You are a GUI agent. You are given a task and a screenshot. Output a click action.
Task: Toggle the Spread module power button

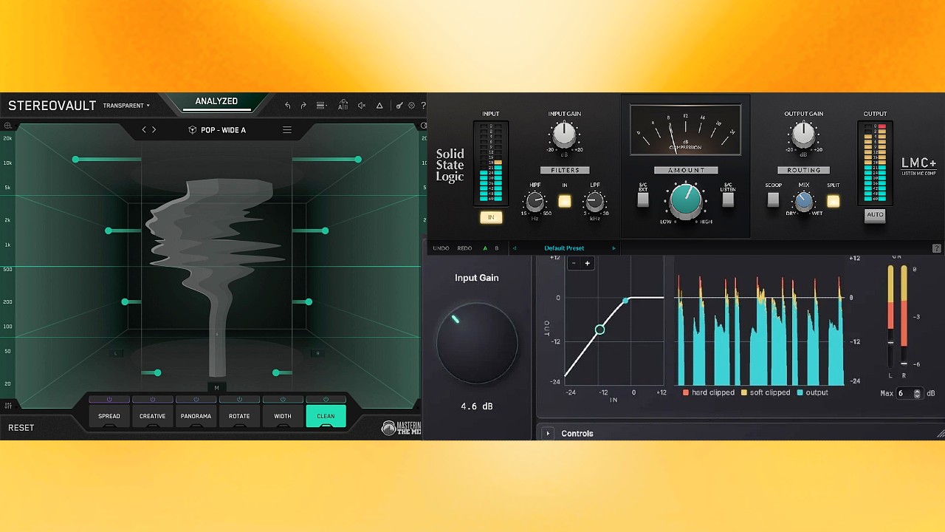pyautogui.click(x=109, y=400)
